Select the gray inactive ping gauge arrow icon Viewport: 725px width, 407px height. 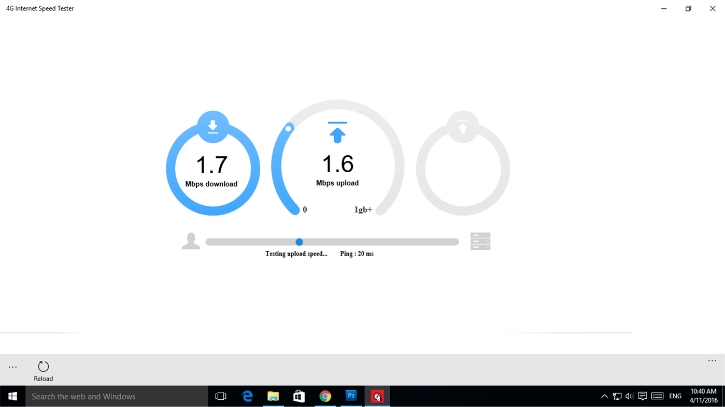[462, 126]
